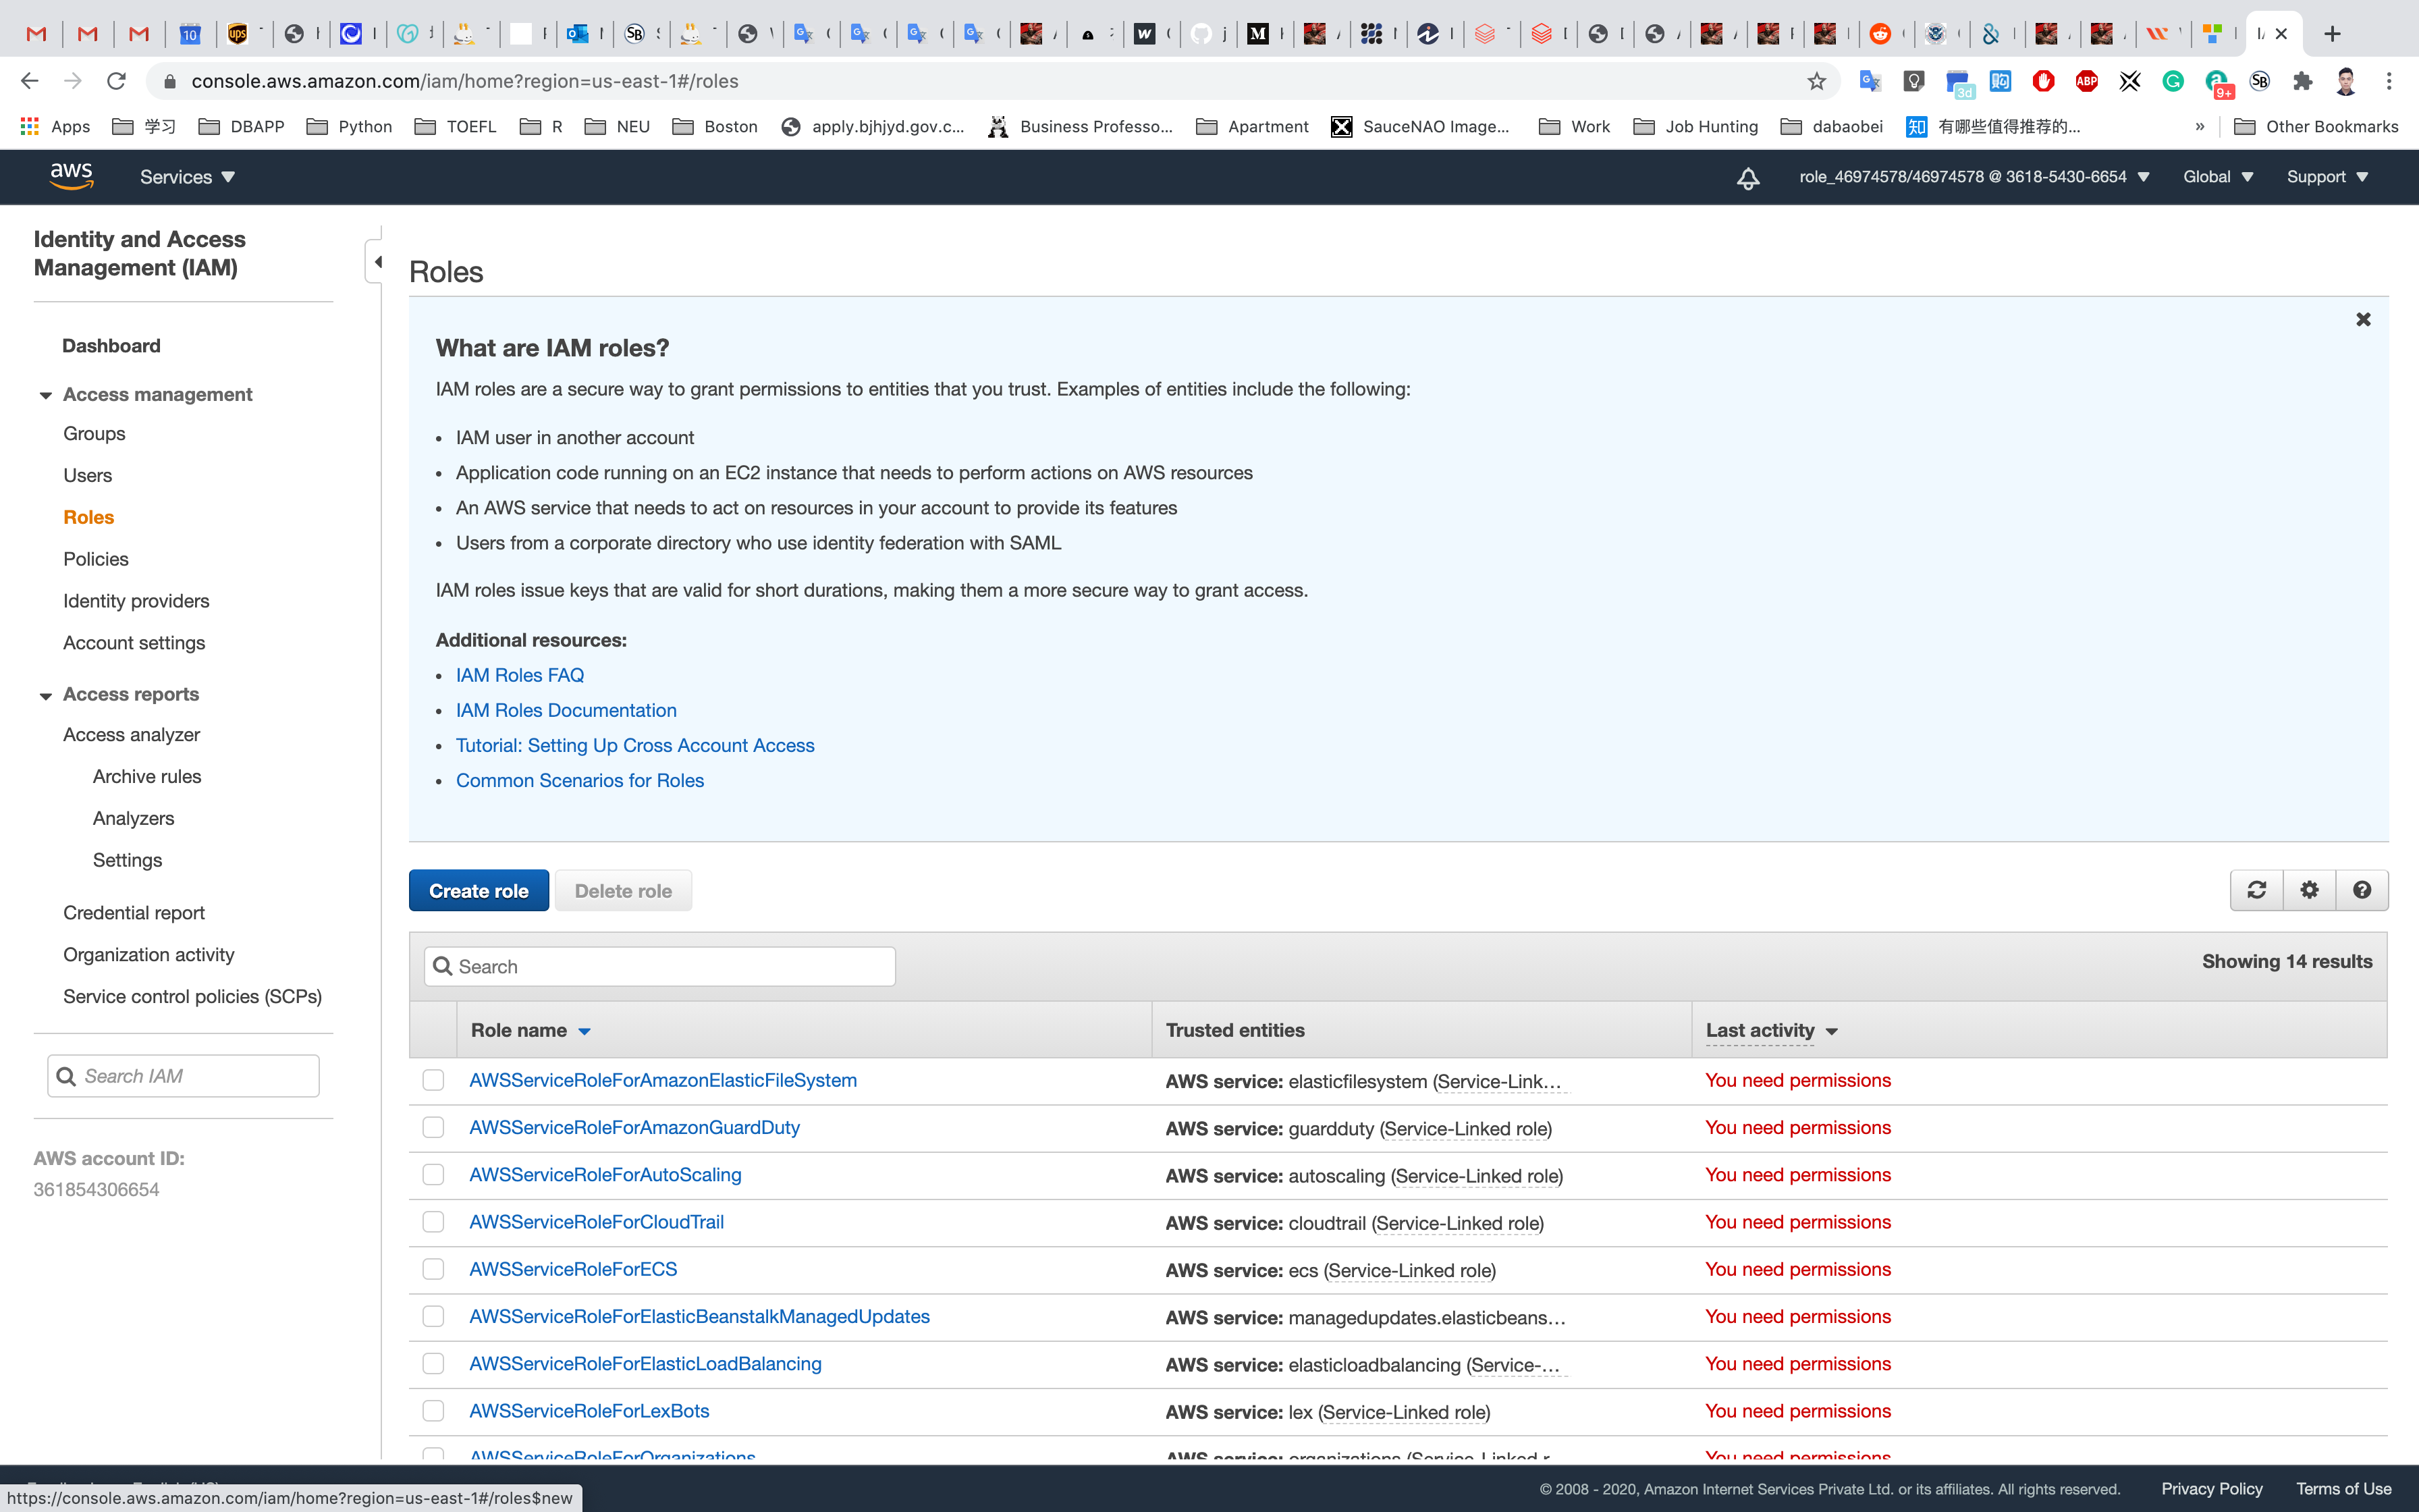Open the IAM Roles FAQ link
Screen dimensions: 2419x1512
pos(520,675)
